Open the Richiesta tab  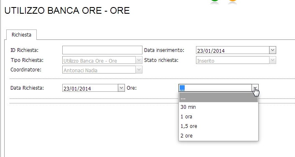tap(21, 35)
